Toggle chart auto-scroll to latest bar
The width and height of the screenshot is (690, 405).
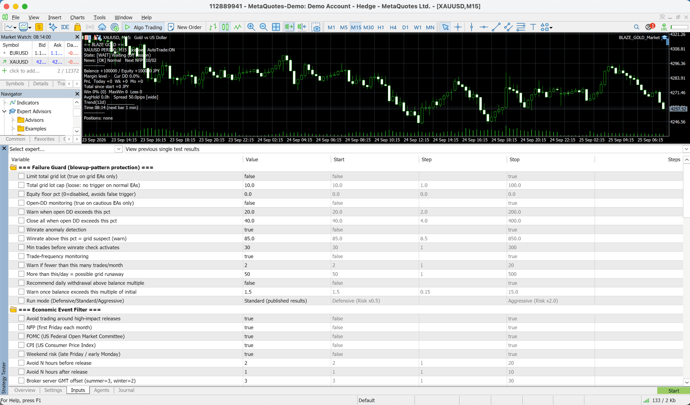coord(289,27)
